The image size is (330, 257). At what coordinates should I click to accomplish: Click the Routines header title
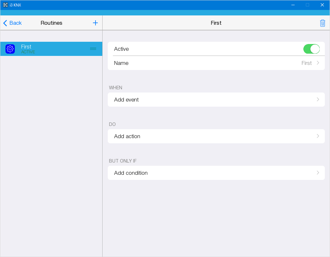[x=51, y=23]
